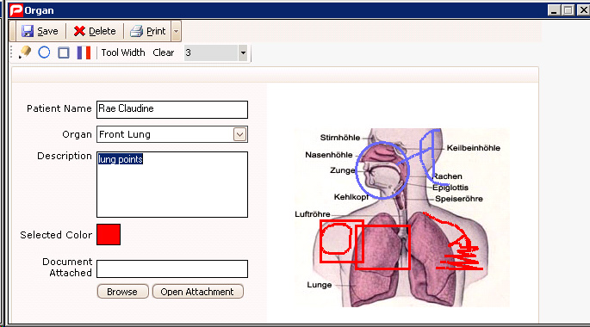Click the Print printer icon
This screenshot has width=590, height=327.
click(136, 31)
